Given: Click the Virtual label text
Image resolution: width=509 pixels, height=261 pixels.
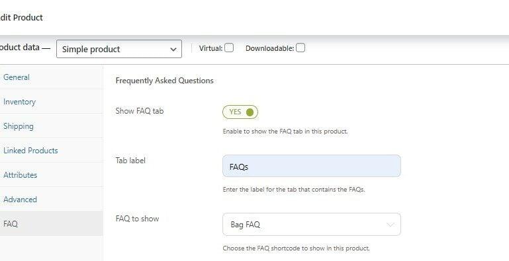Looking at the screenshot, I should [x=210, y=48].
